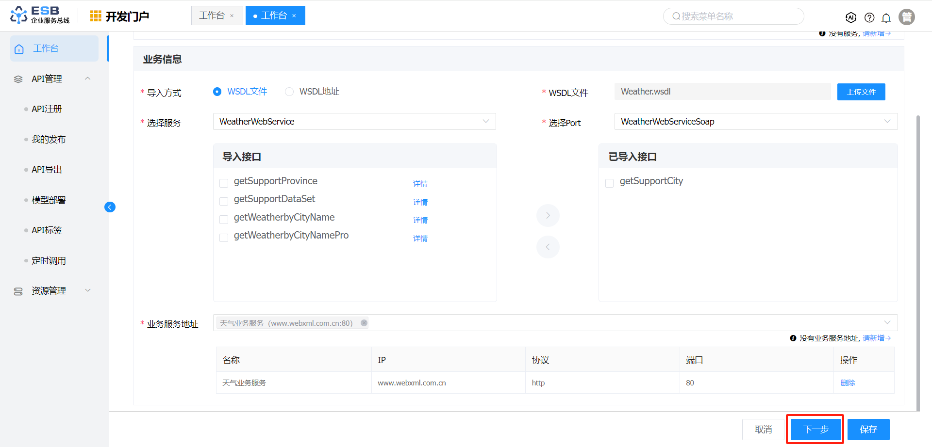Click the search menu name field

point(734,16)
